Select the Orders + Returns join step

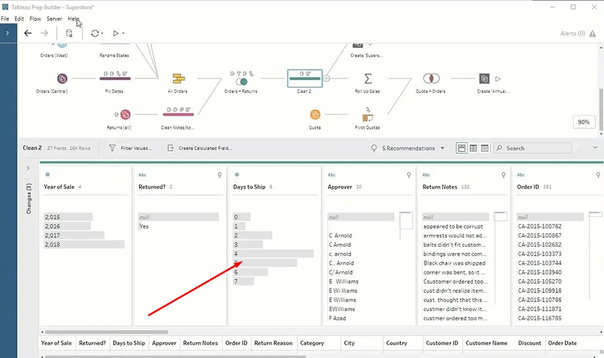click(241, 81)
